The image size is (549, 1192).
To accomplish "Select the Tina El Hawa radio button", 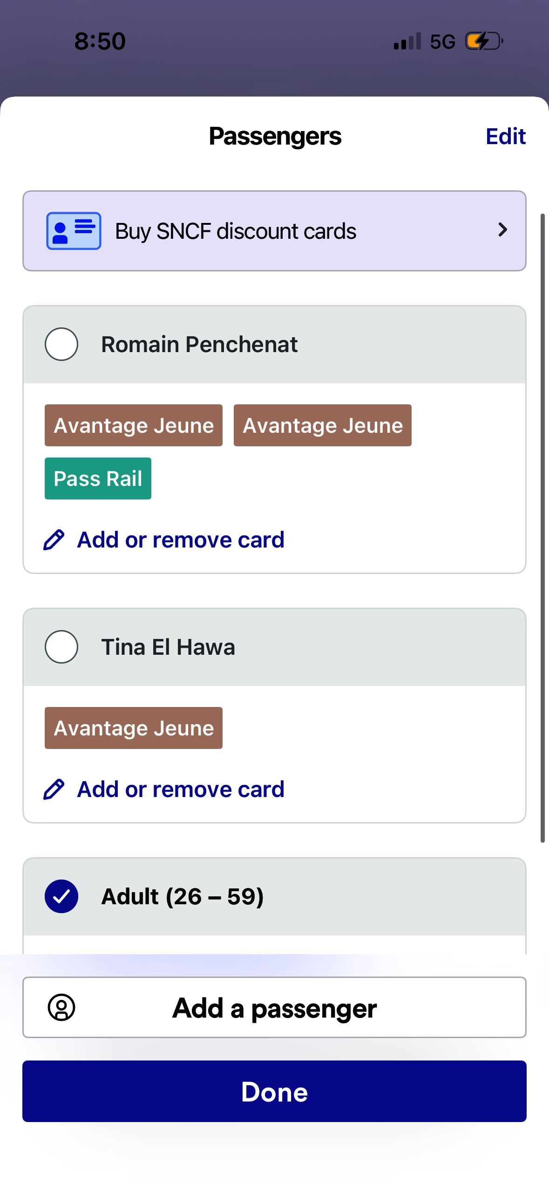I will point(61,647).
